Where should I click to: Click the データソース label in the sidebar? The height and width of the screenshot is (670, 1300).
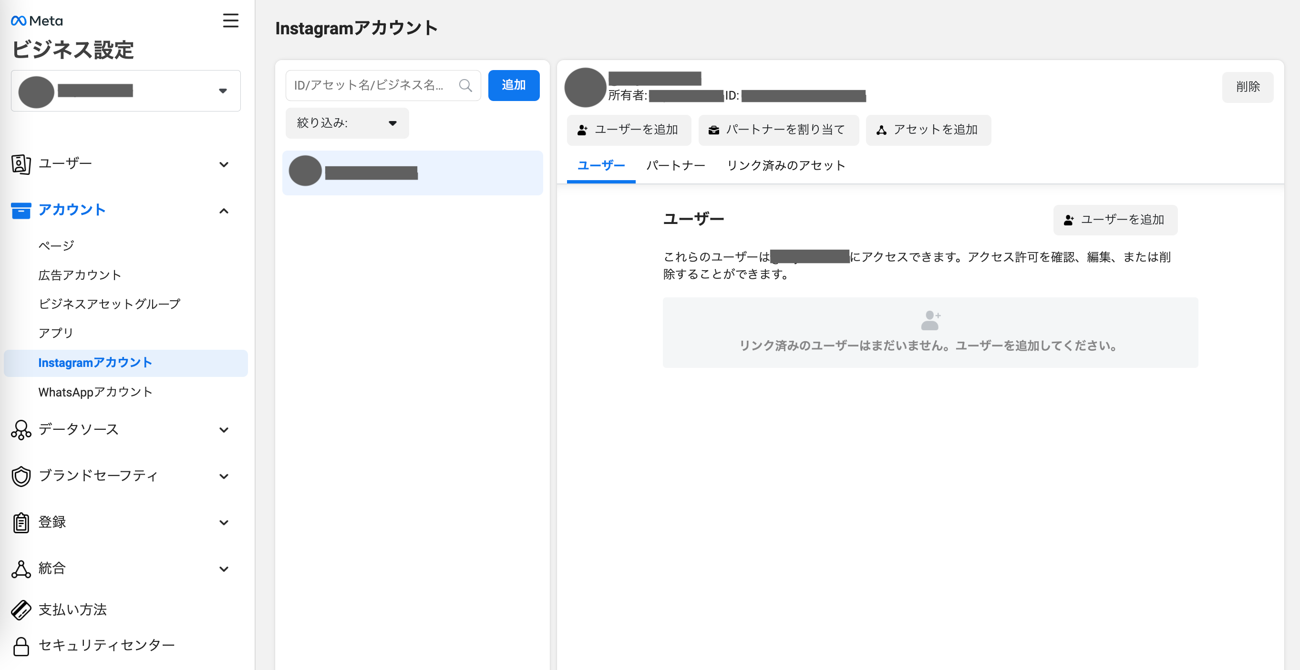pyautogui.click(x=79, y=429)
